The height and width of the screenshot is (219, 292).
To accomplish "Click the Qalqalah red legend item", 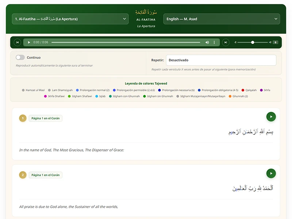I will click(249, 90).
